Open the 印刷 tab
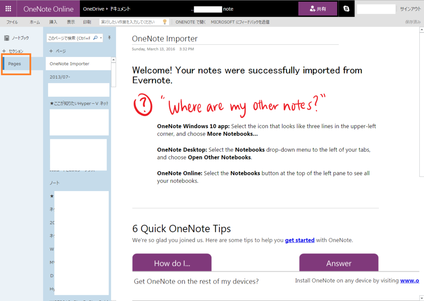This screenshot has height=301, width=424. (x=87, y=22)
